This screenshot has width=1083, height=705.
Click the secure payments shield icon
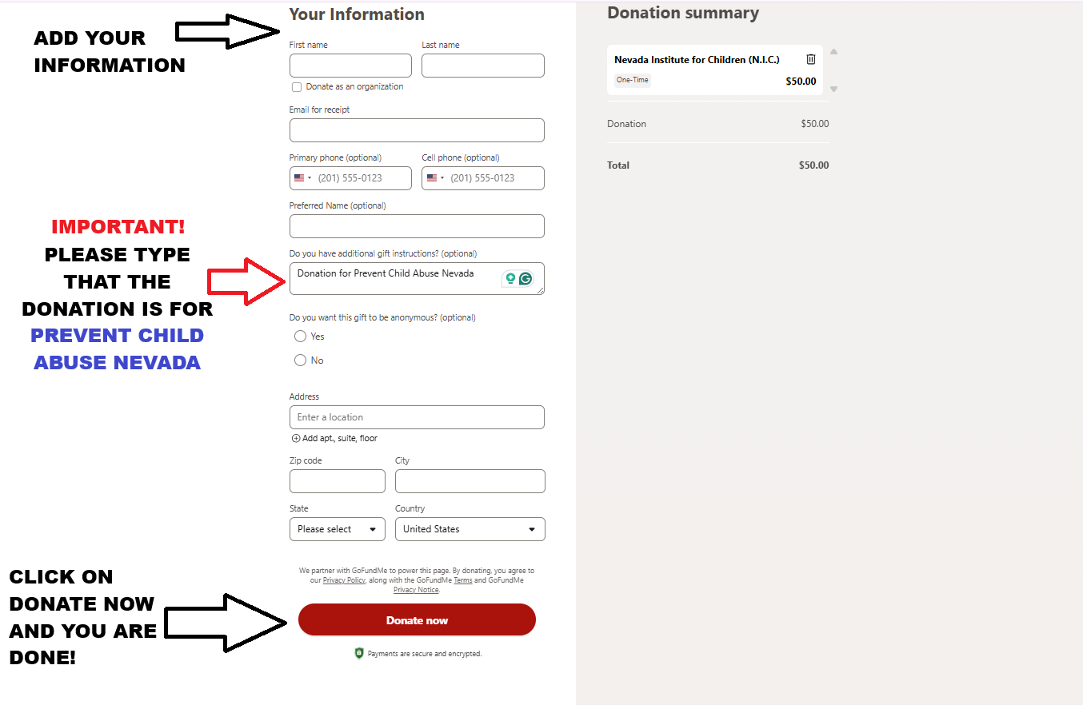click(359, 653)
